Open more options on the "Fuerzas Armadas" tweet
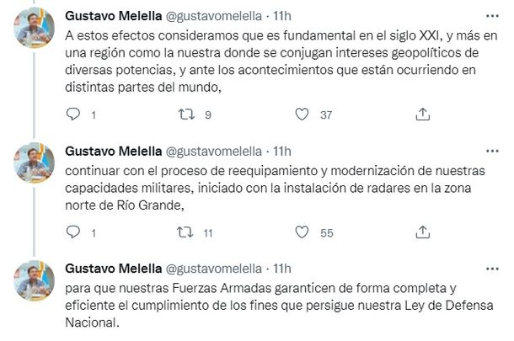 [x=491, y=267]
